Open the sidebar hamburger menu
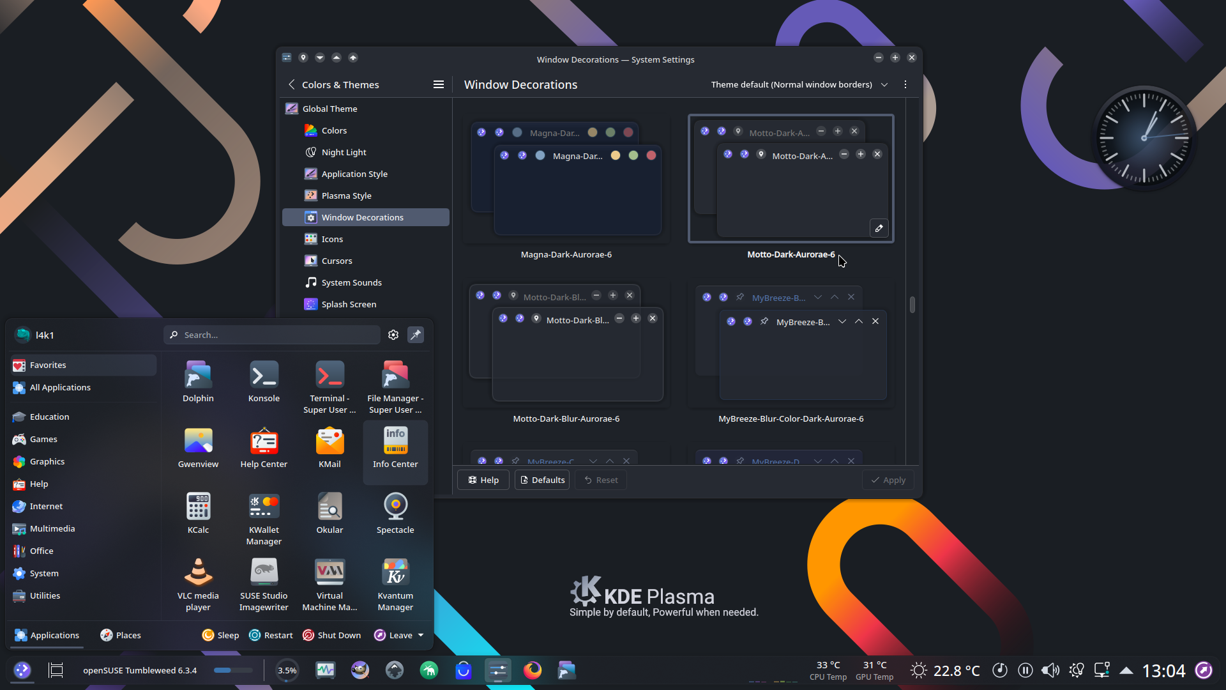 439,84
